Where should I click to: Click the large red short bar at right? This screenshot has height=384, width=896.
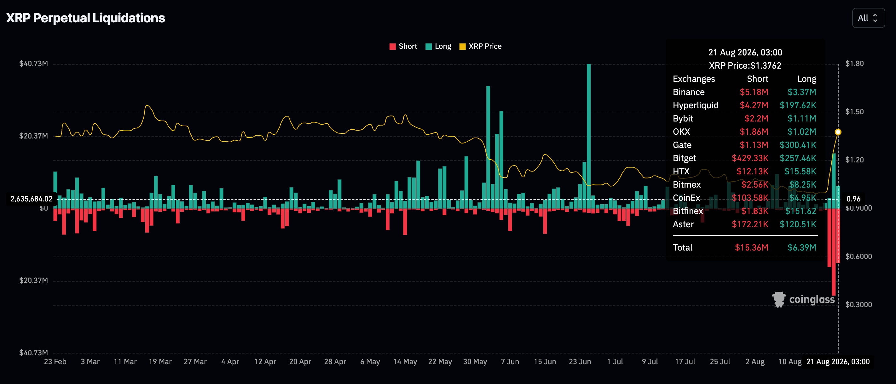coord(834,252)
